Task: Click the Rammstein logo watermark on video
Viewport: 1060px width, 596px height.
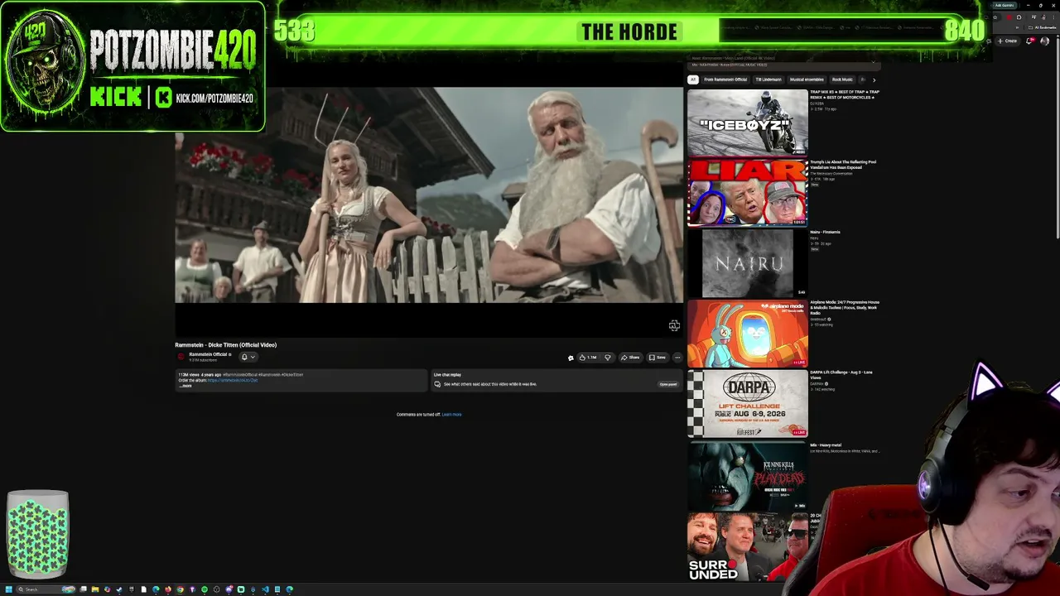Action: point(674,326)
